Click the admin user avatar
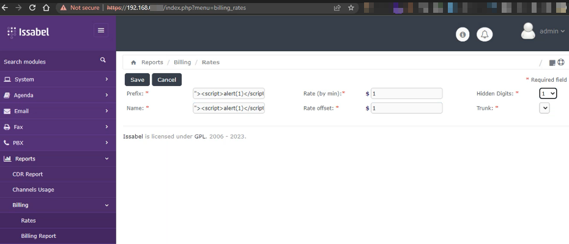 pos(528,31)
